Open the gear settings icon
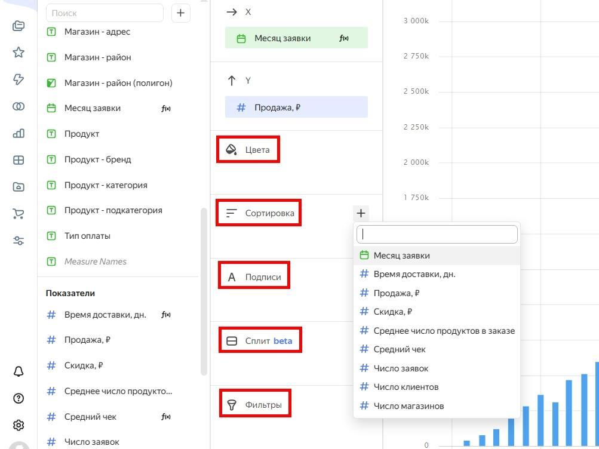The width and height of the screenshot is (599, 449). click(x=19, y=425)
